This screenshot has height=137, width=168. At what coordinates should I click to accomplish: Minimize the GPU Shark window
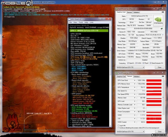[x=100, y=19]
